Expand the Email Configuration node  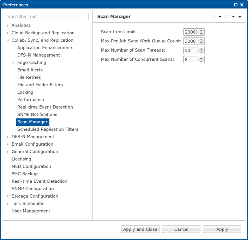coord(8,144)
